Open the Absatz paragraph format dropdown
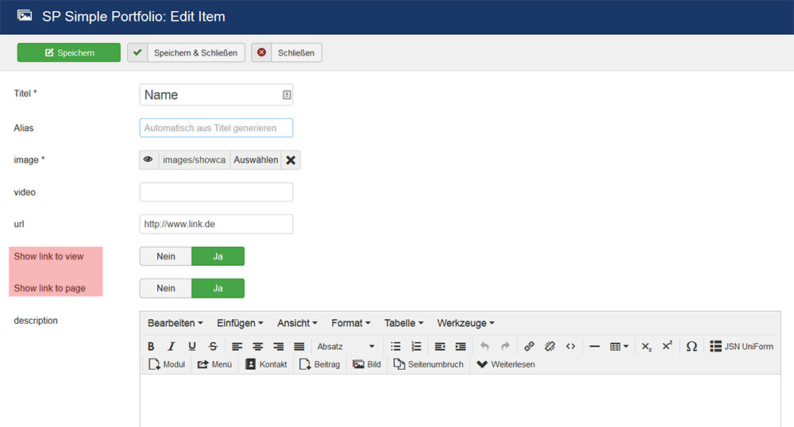Image resolution: width=794 pixels, height=427 pixels. (345, 347)
